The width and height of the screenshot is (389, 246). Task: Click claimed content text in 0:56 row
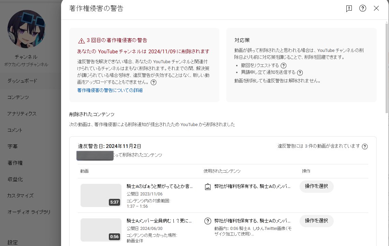point(252,221)
